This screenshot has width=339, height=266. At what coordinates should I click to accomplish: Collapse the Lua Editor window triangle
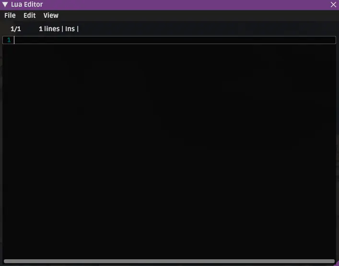(5, 4)
